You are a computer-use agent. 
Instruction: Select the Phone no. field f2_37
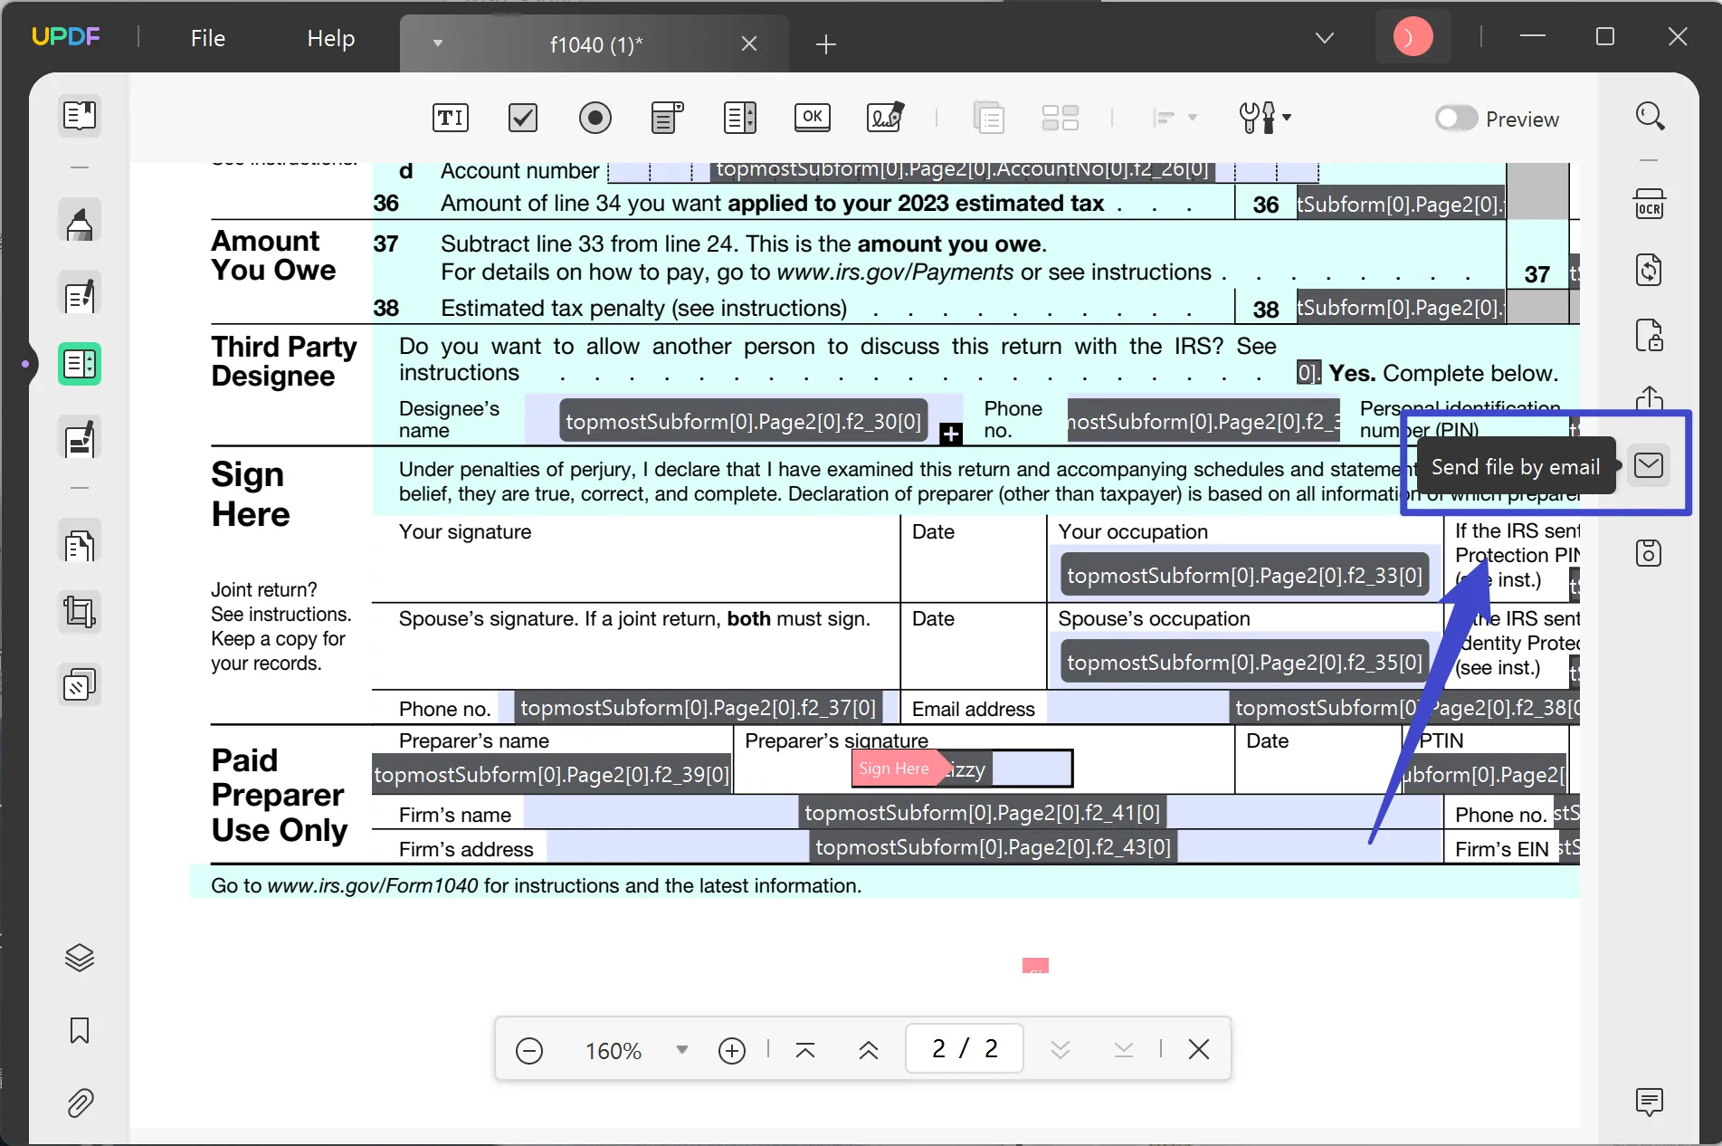698,708
